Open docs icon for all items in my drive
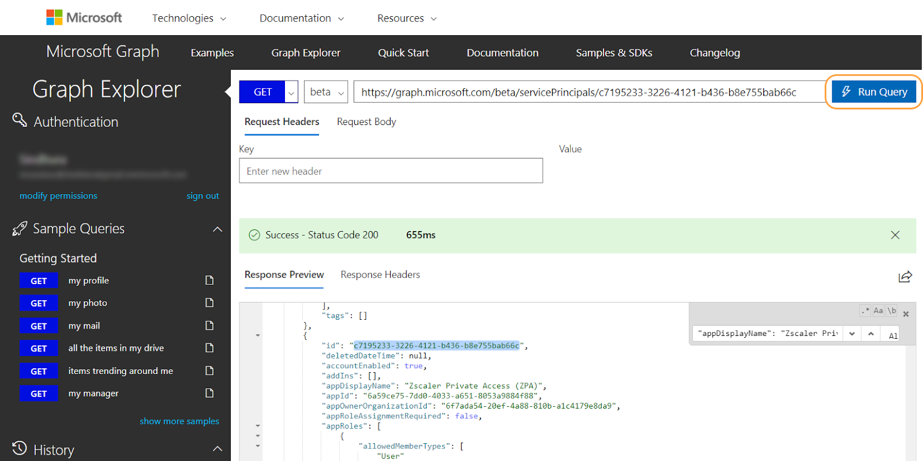Screen dimensions: 923x461 [209, 348]
